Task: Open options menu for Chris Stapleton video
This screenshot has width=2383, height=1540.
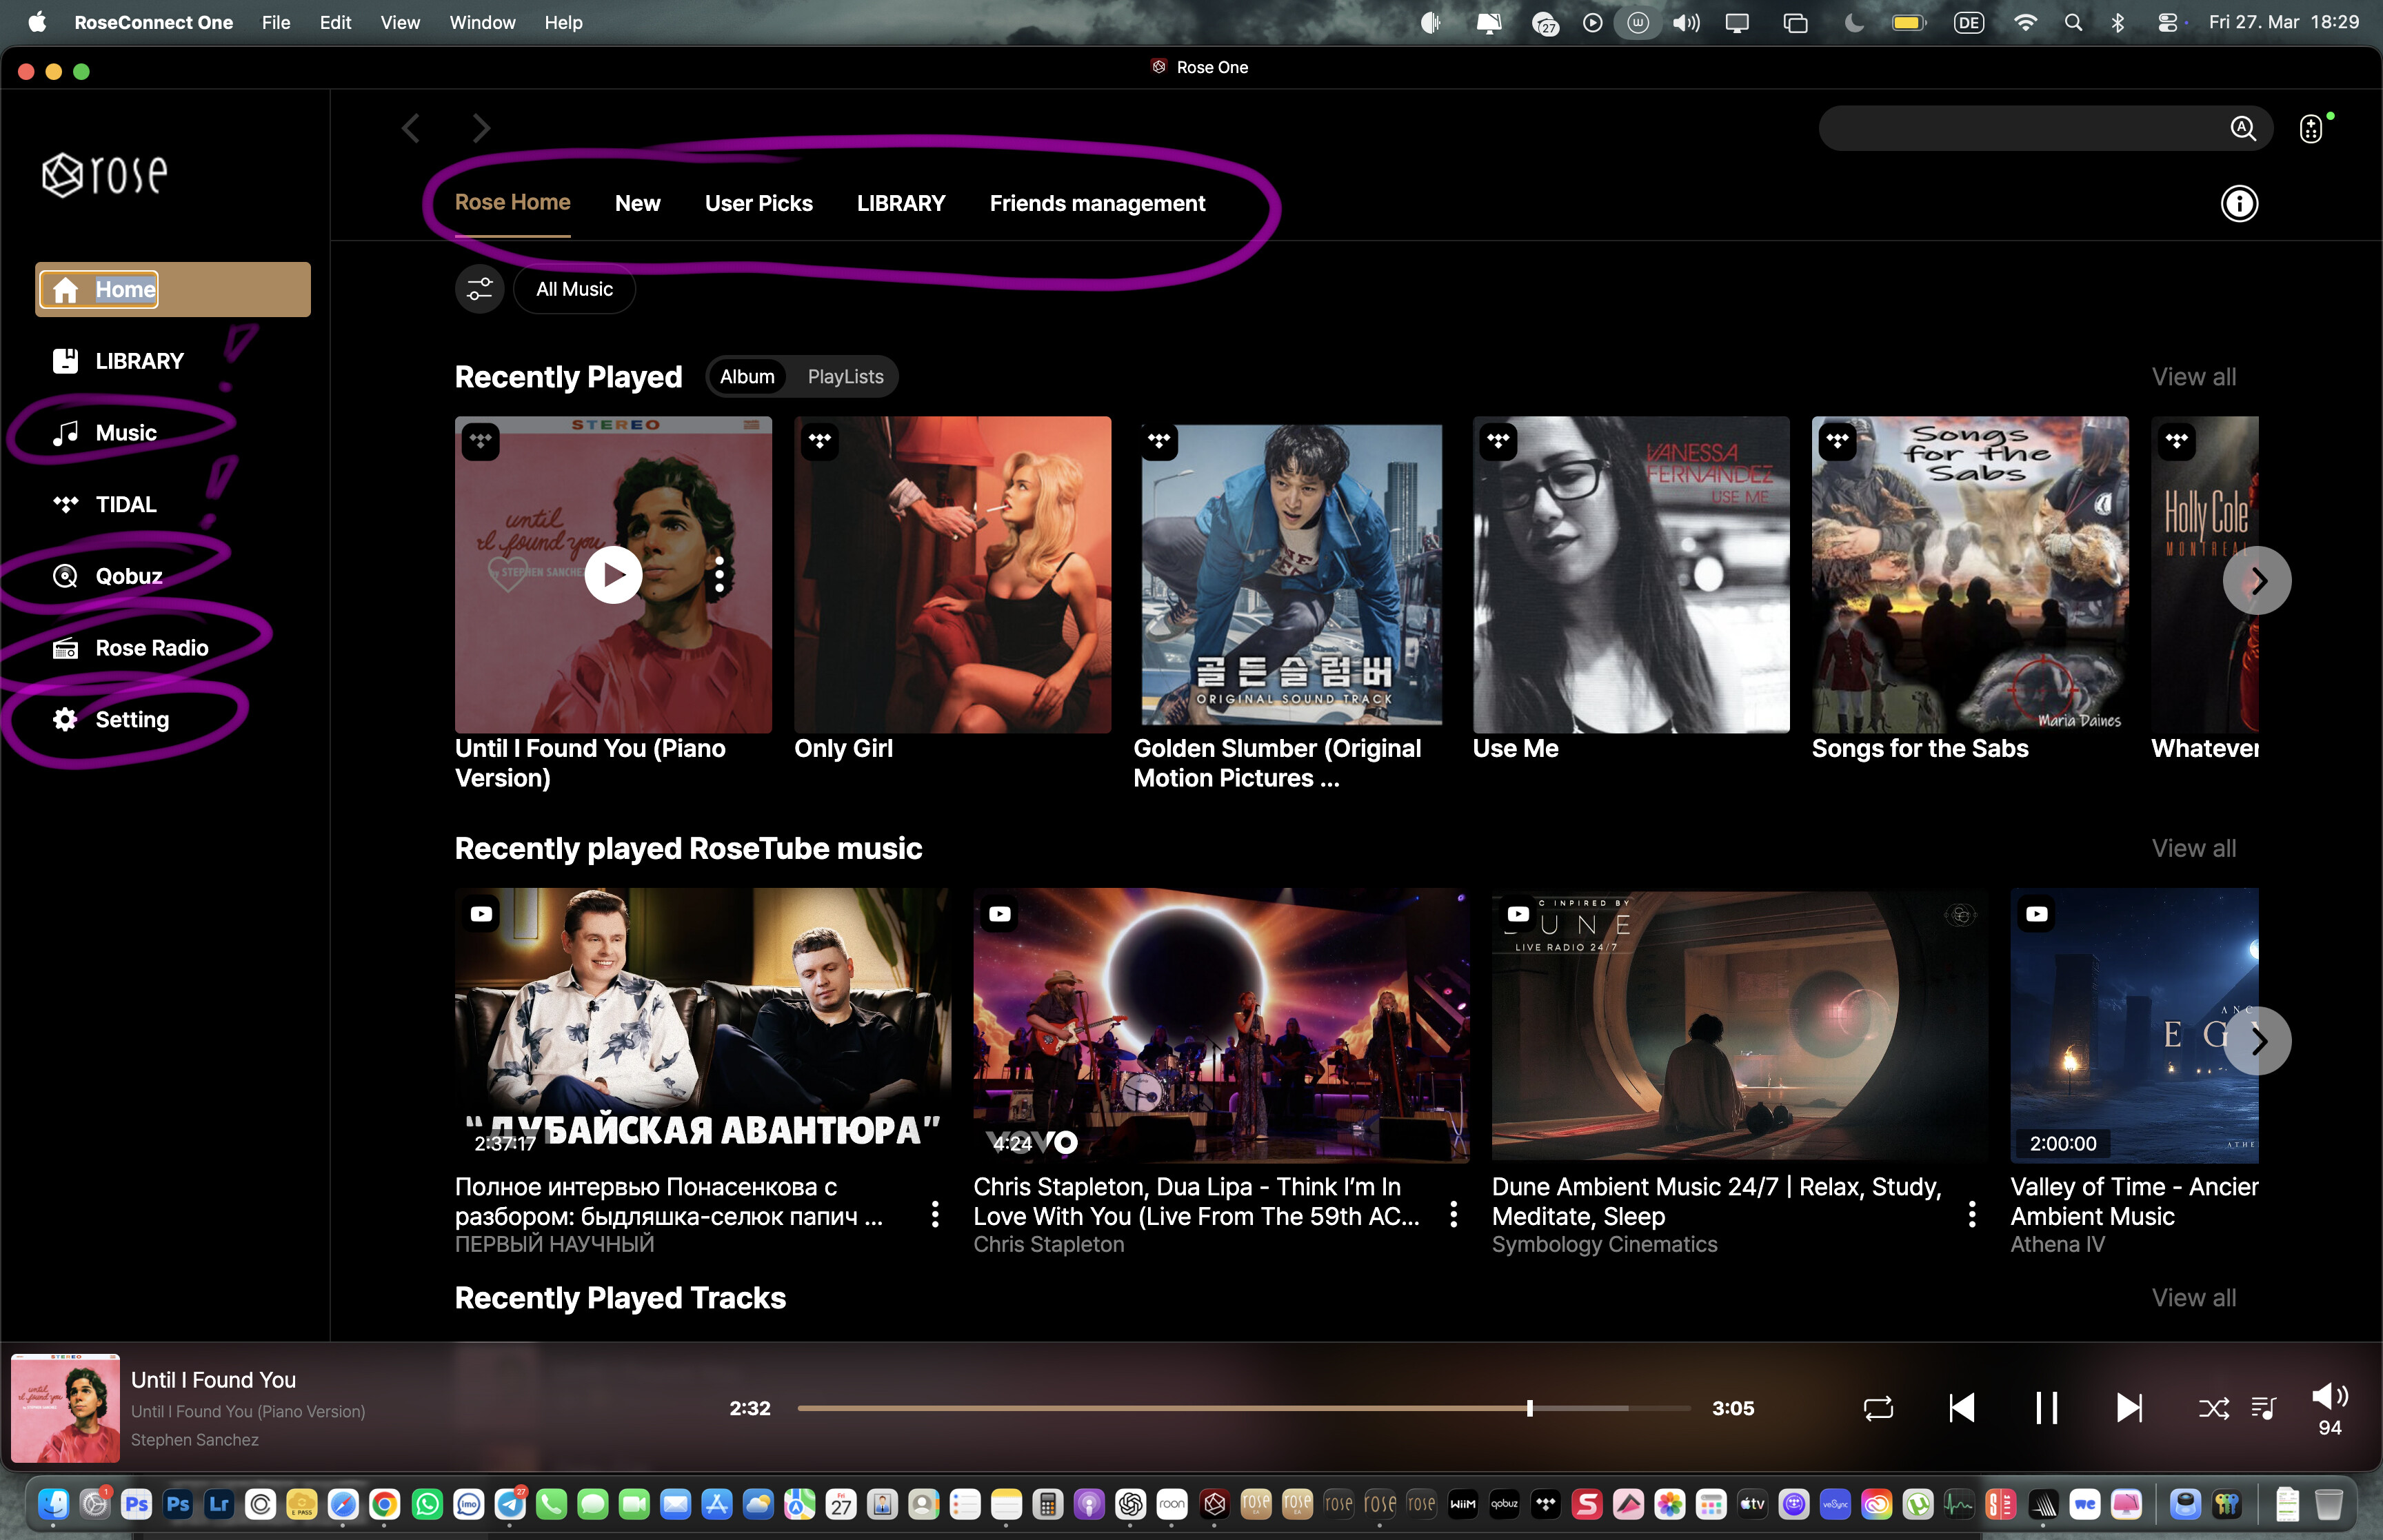Action: pyautogui.click(x=1453, y=1214)
